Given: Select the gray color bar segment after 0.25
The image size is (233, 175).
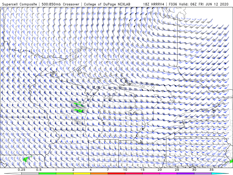Looking at the screenshot, I should (x=30, y=174).
